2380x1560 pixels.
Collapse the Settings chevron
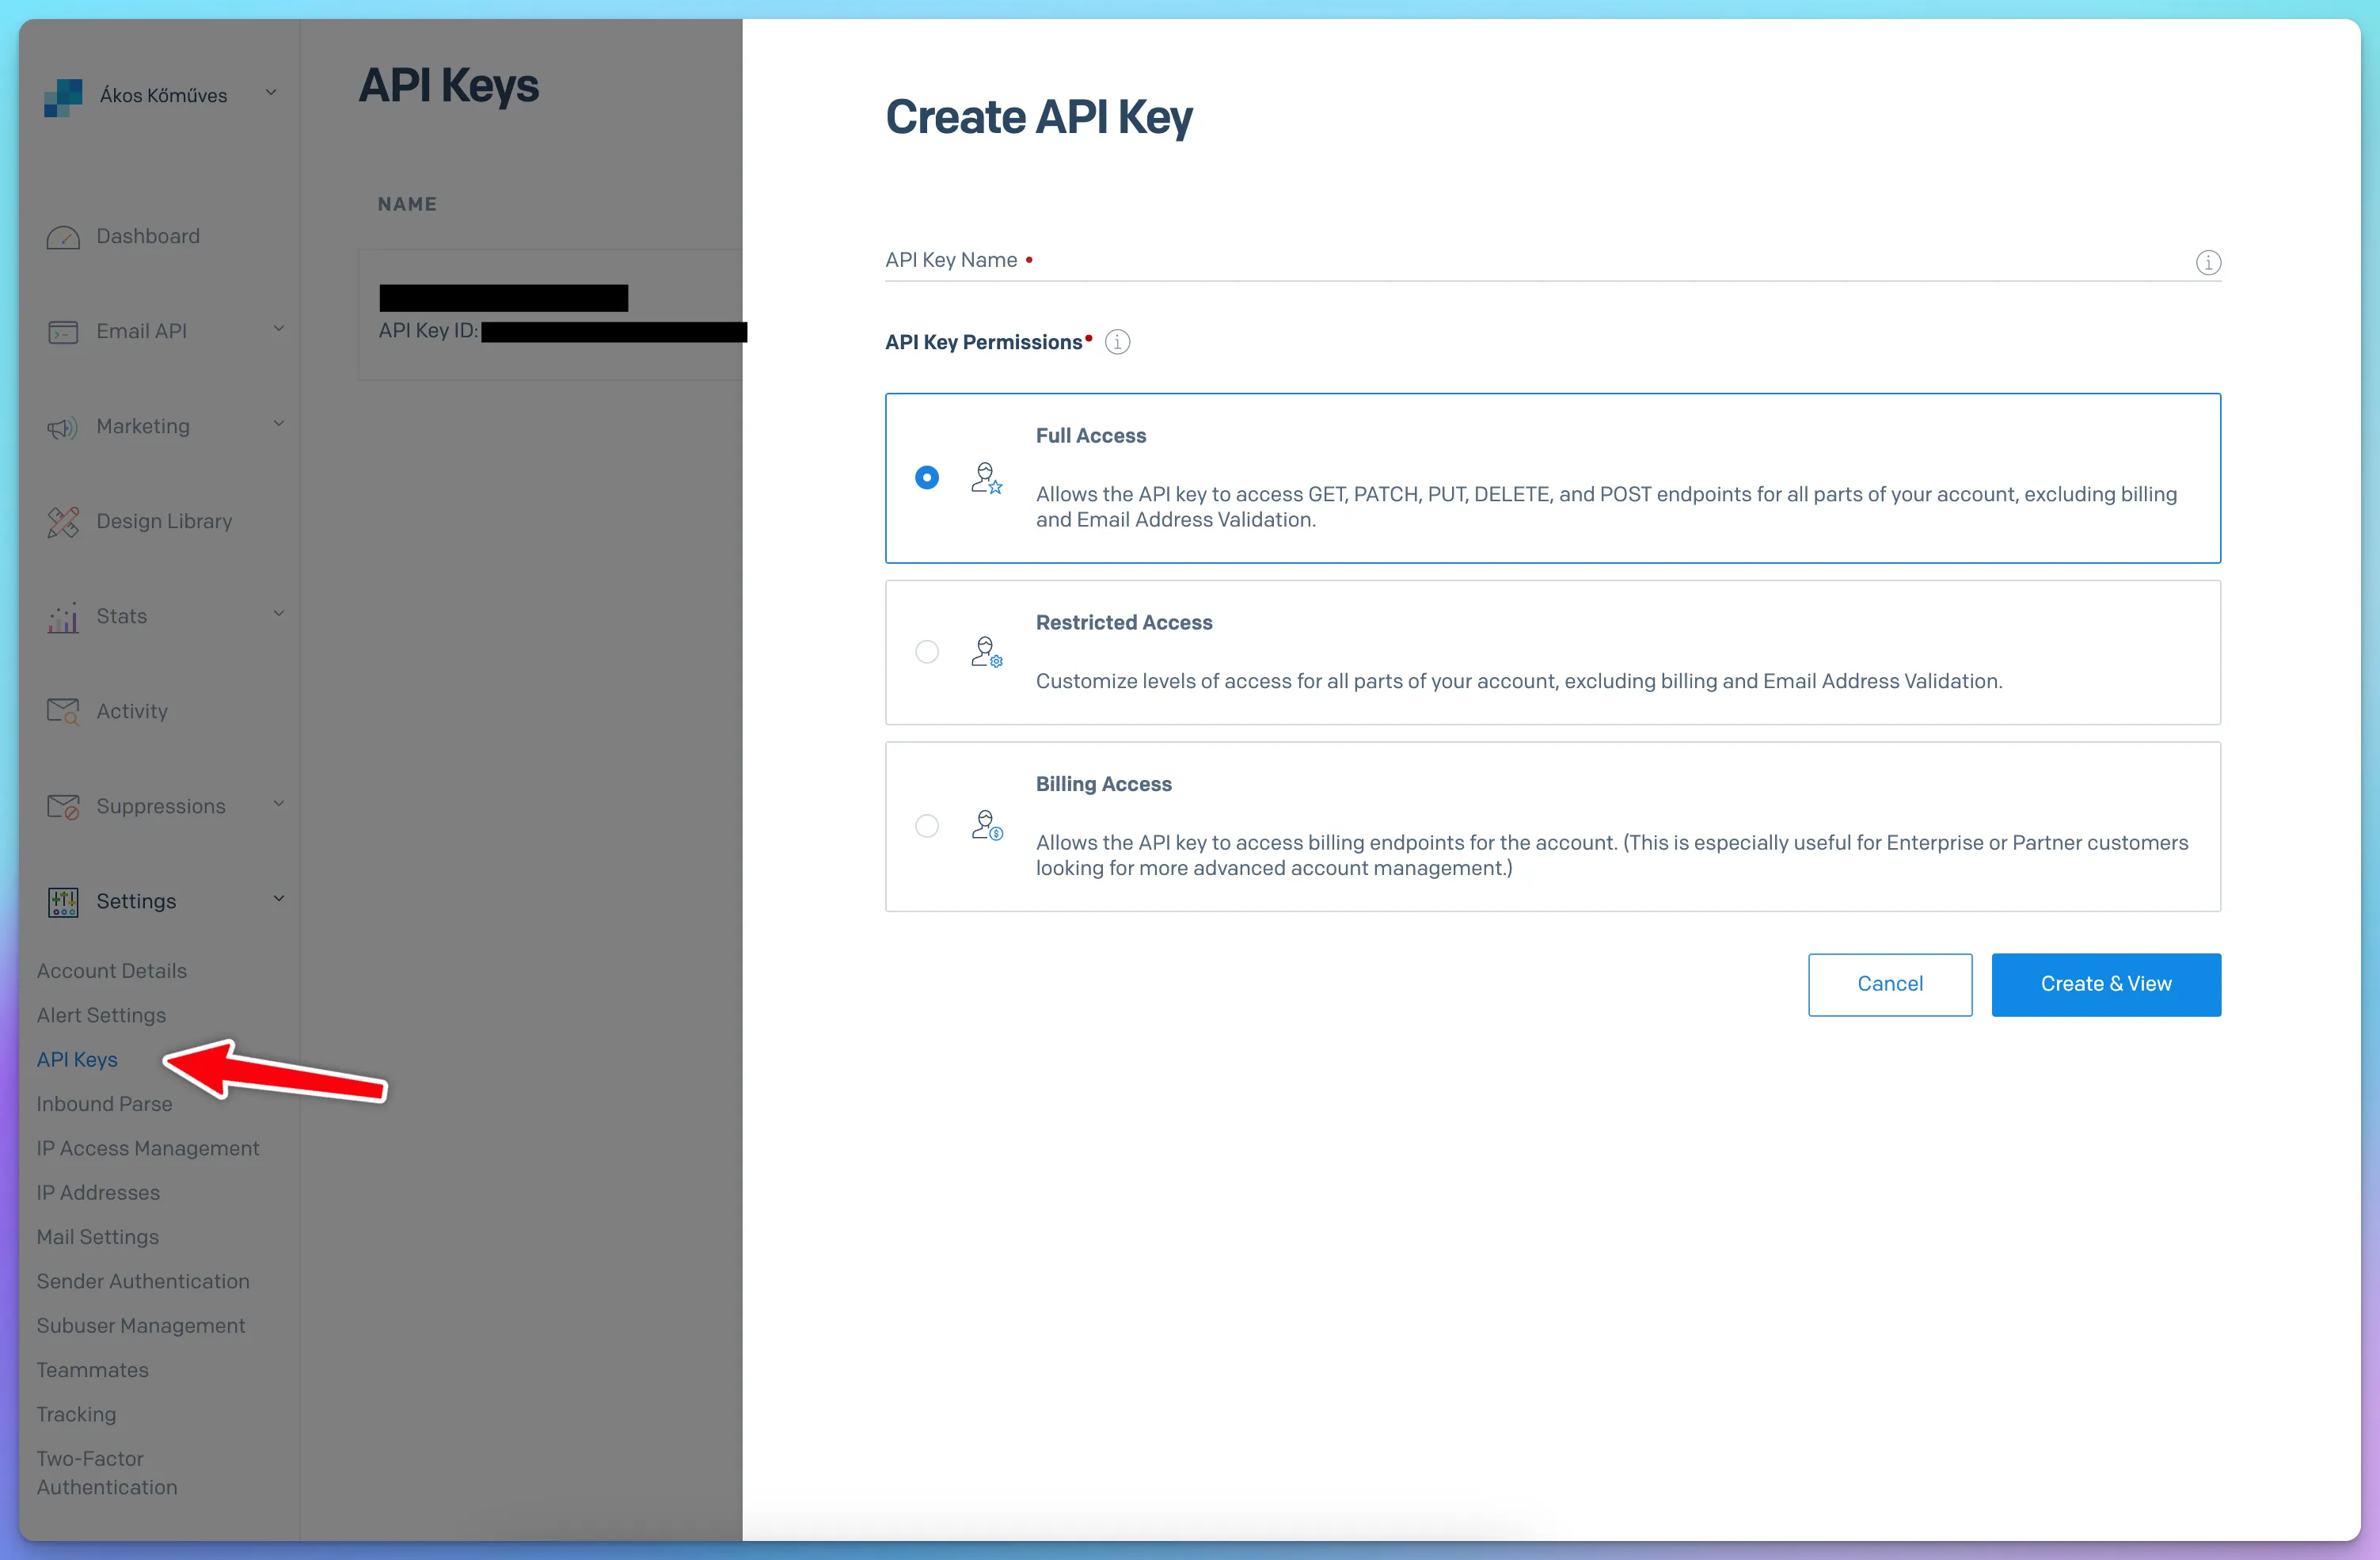(x=279, y=898)
